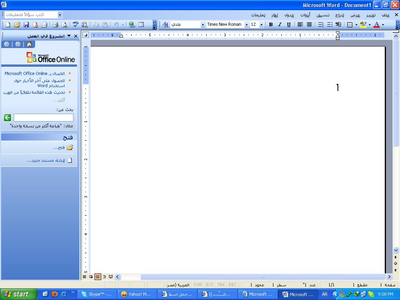This screenshot has width=400, height=300.
Task: Click the Permission icon with red badge
Action: coord(35,25)
